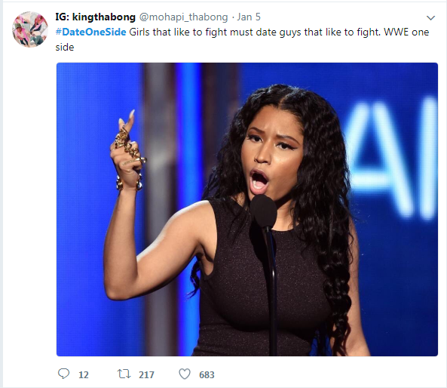
Task: Click the "WWE one" text ending the first line
Action: click(406, 32)
